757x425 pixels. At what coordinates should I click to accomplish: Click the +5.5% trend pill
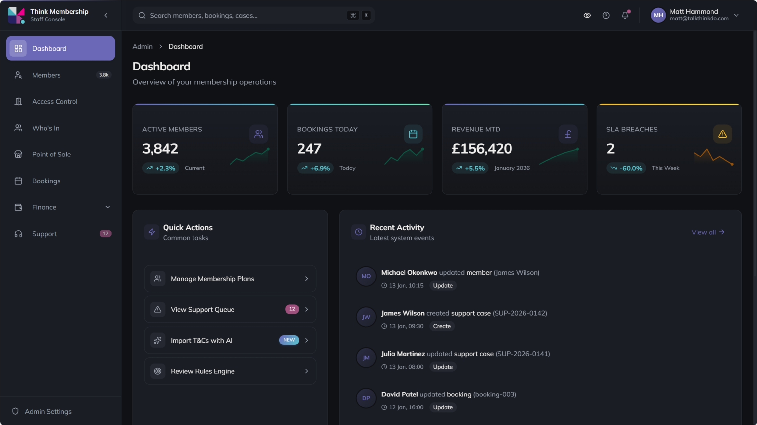pos(470,168)
